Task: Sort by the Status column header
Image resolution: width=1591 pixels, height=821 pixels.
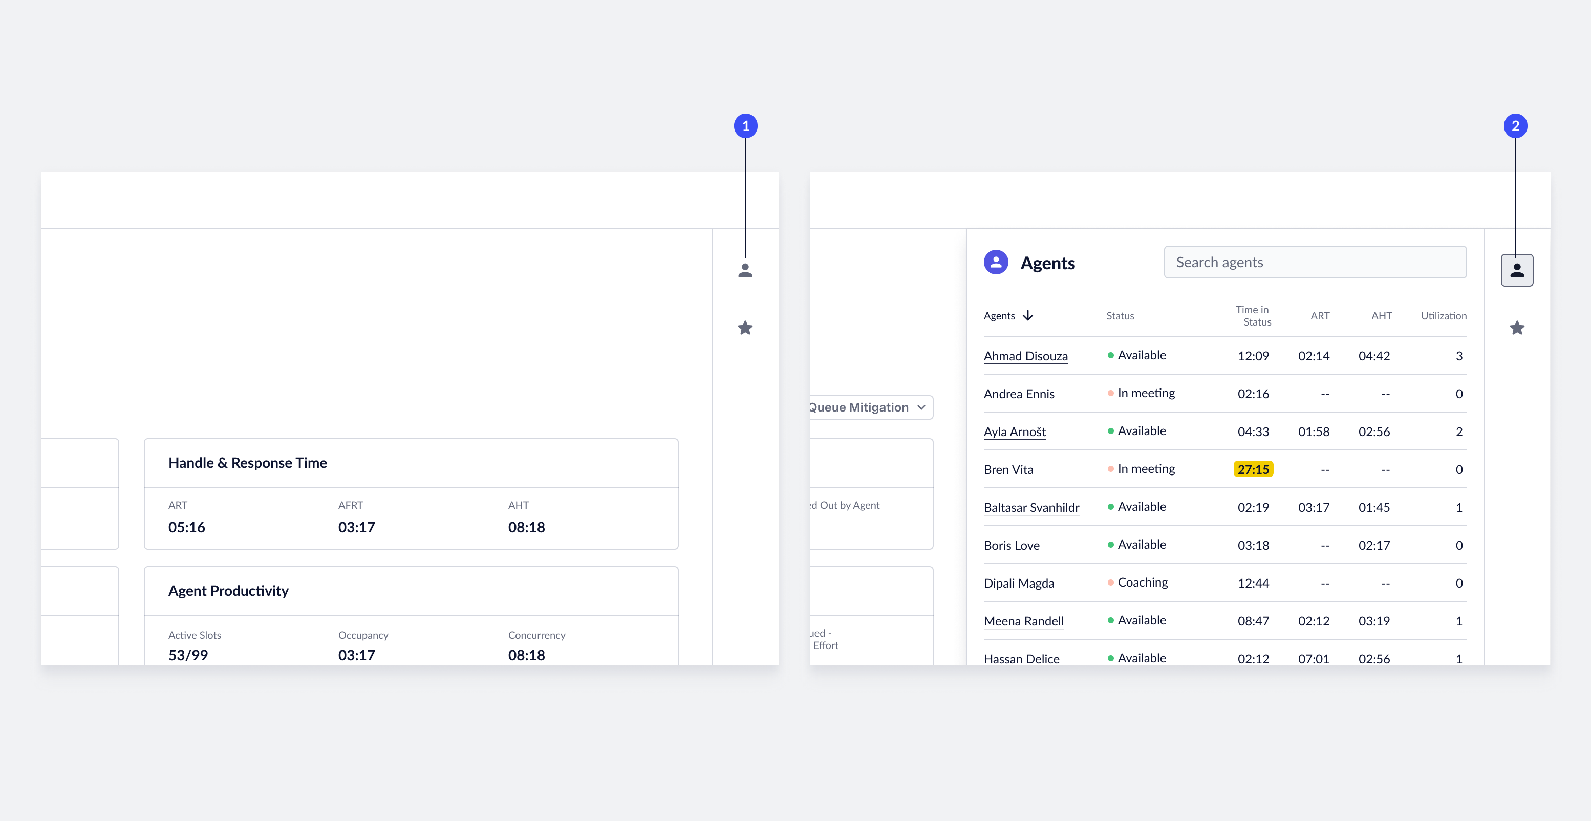Action: pos(1120,316)
